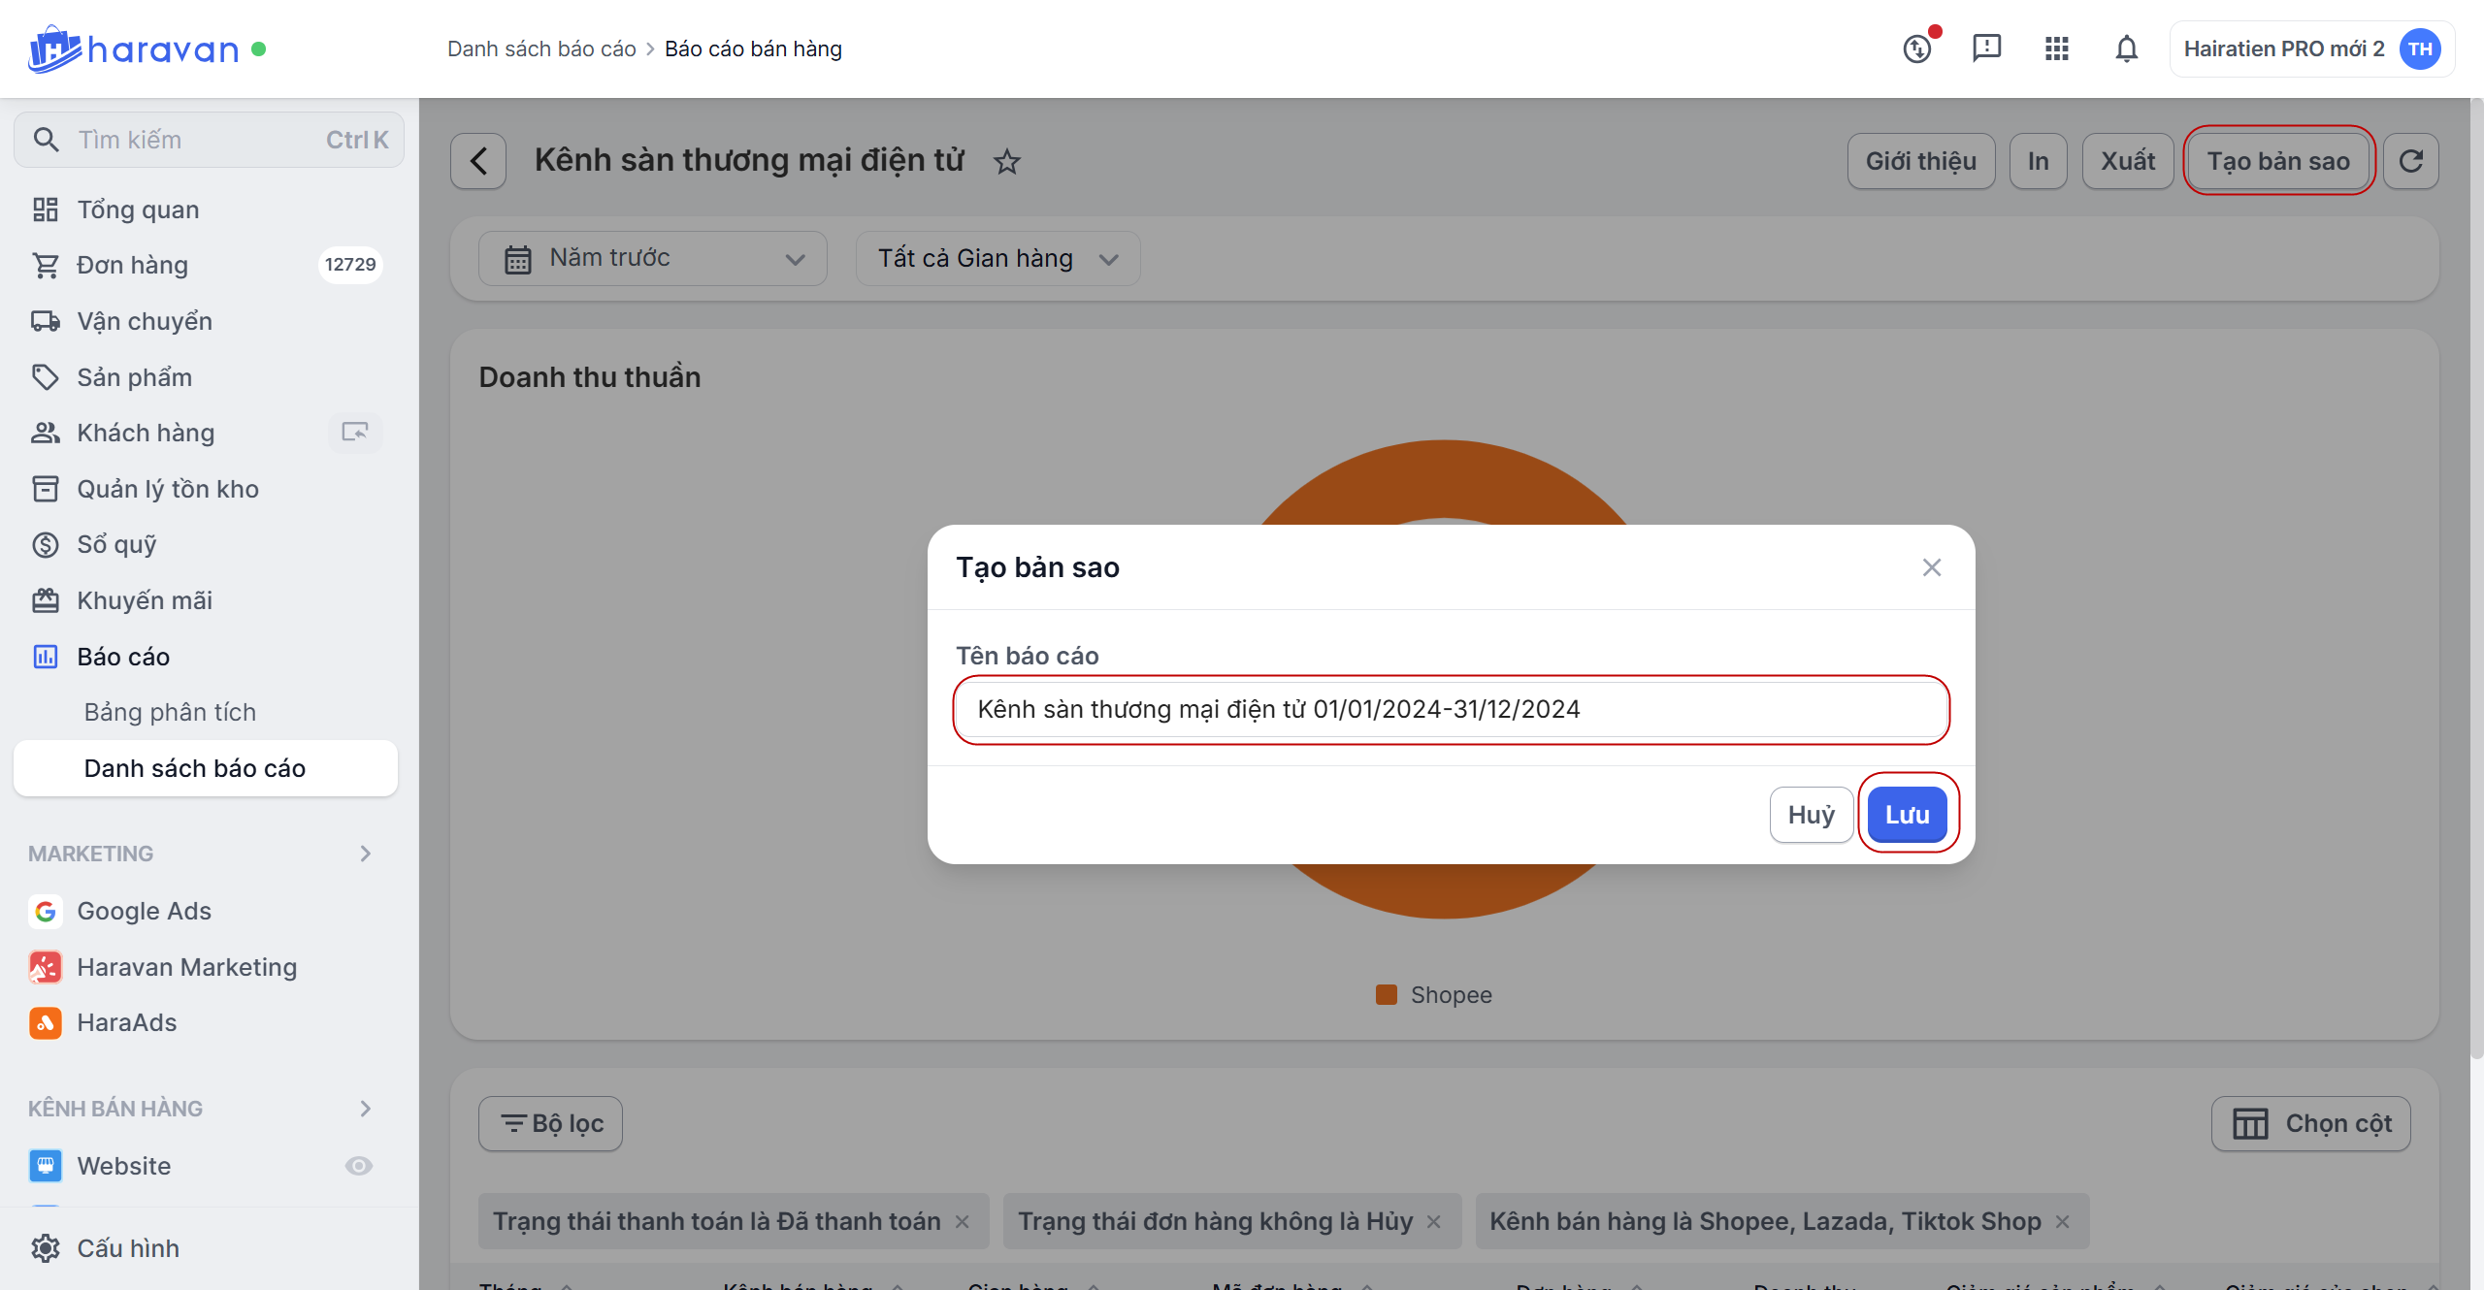Open the sync history clock icon
This screenshot has width=2484, height=1290.
[1917, 48]
